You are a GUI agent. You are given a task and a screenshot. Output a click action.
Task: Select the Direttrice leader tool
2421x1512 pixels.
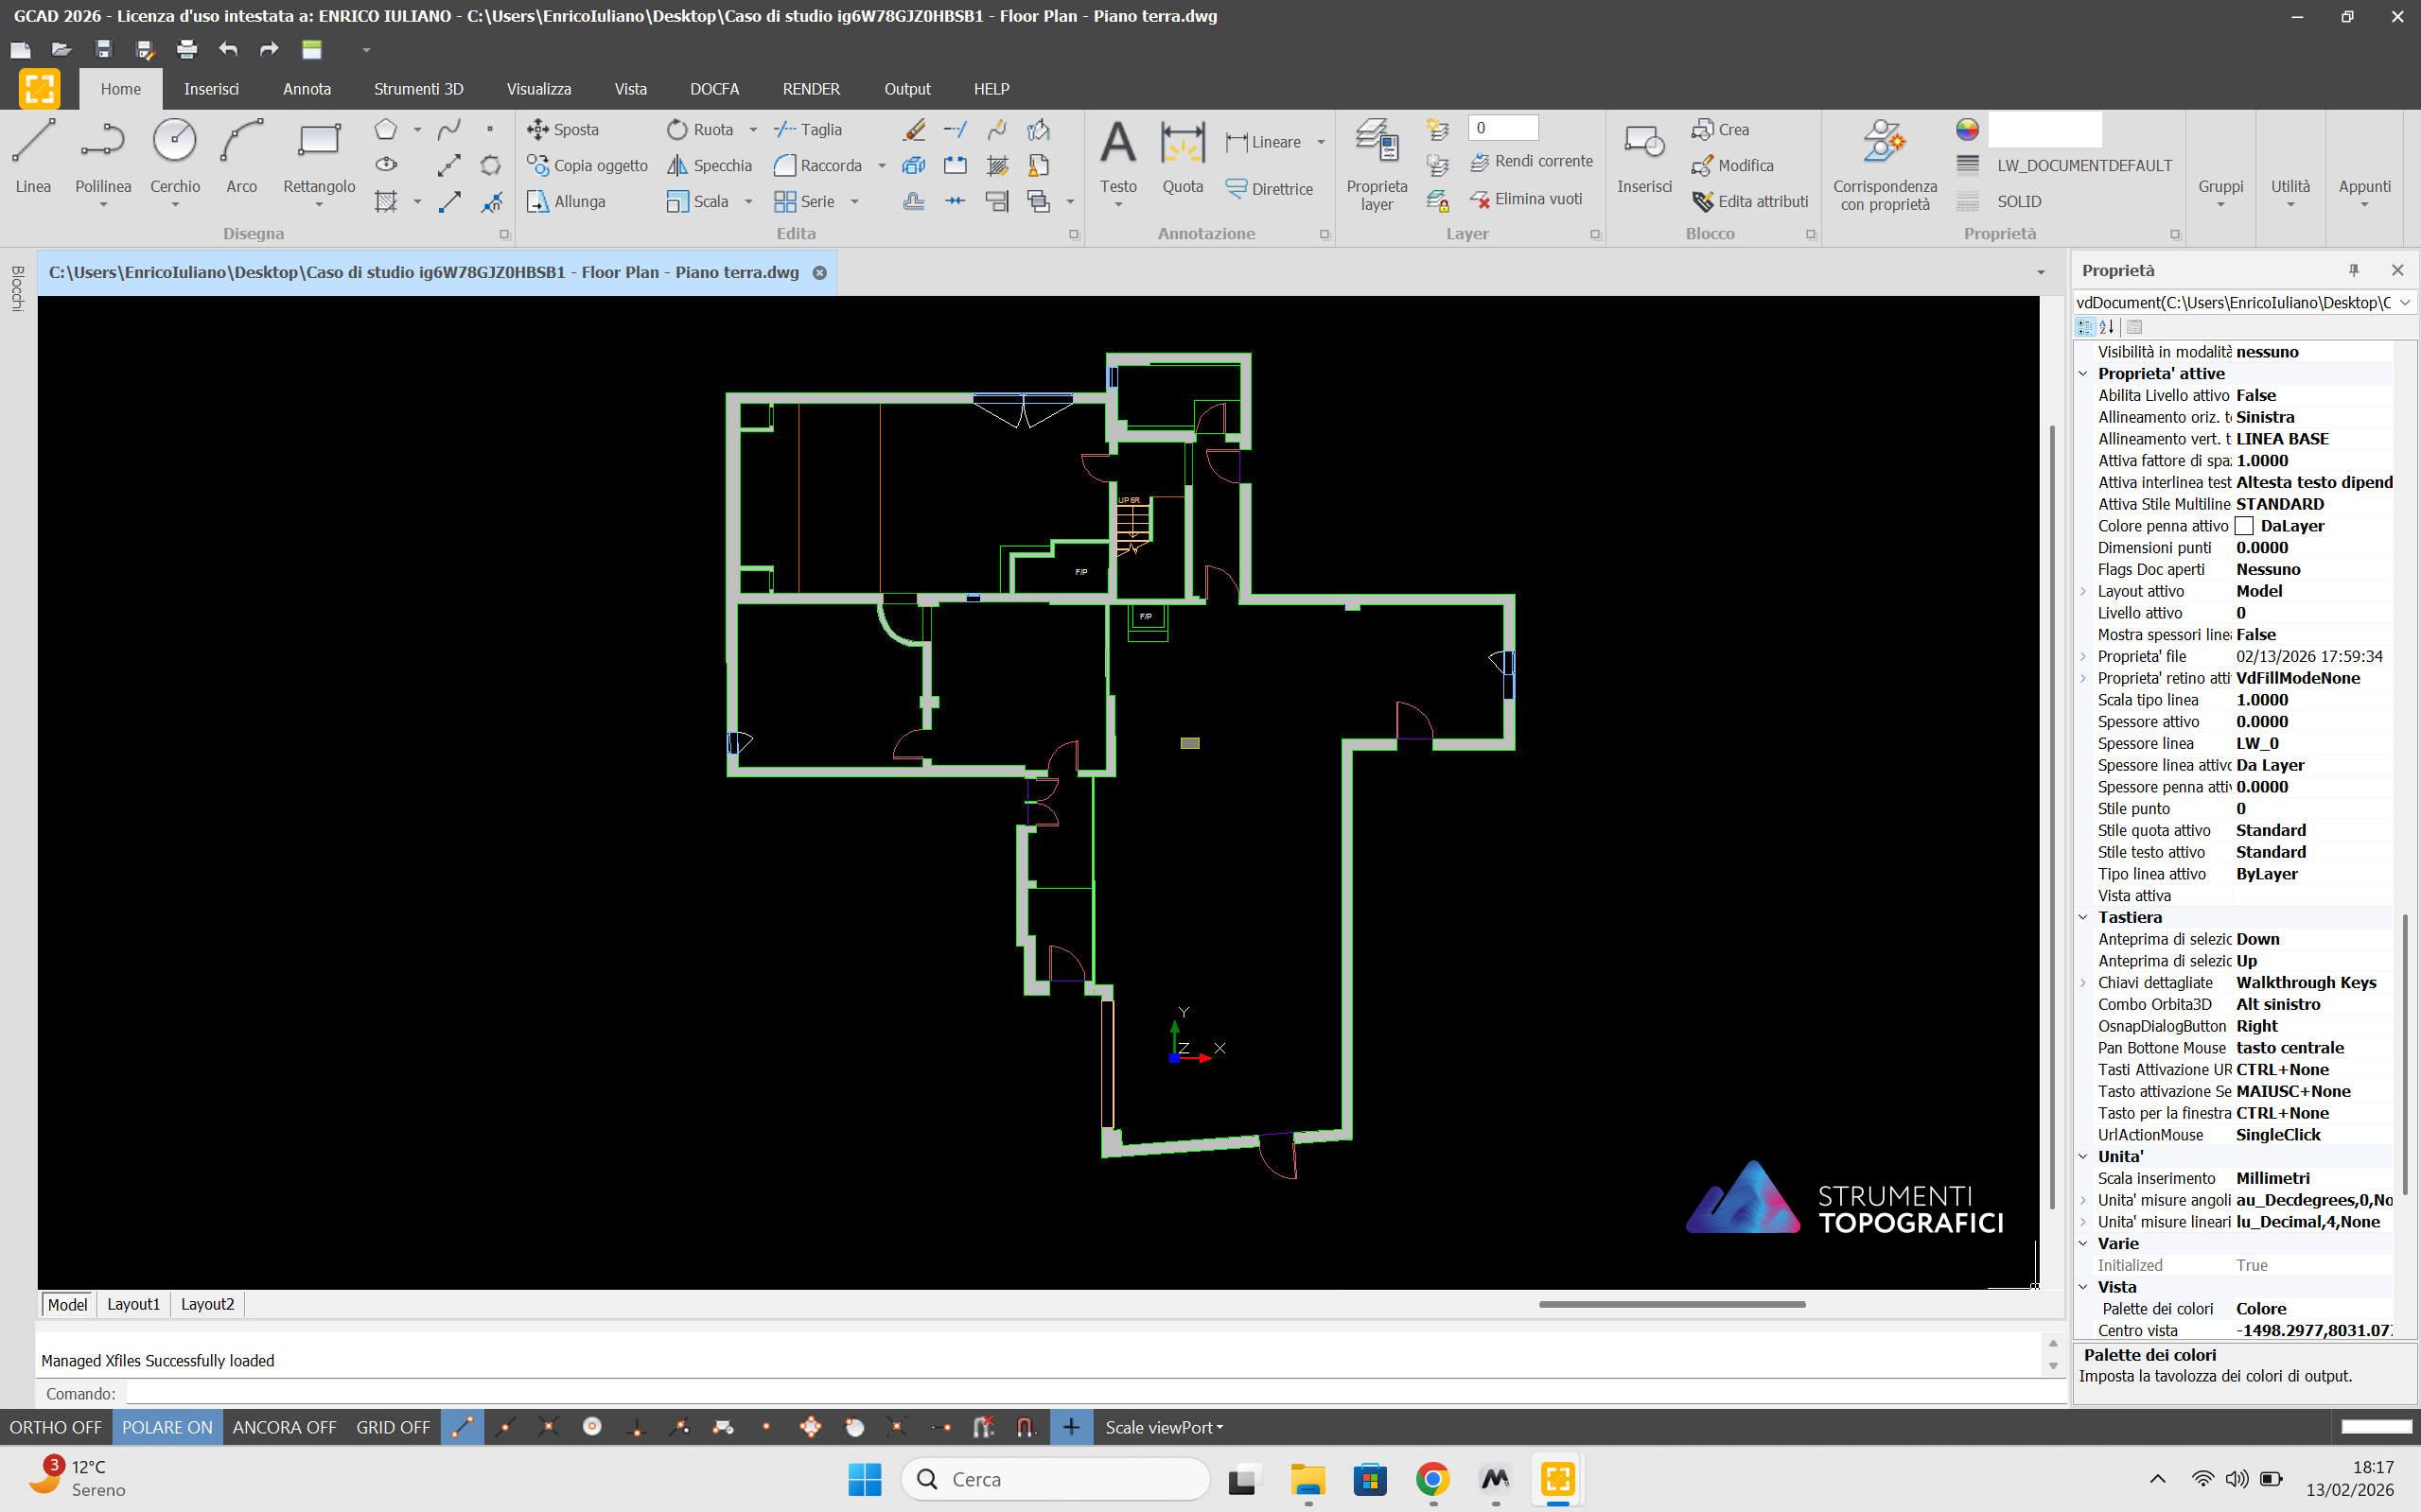1269,188
